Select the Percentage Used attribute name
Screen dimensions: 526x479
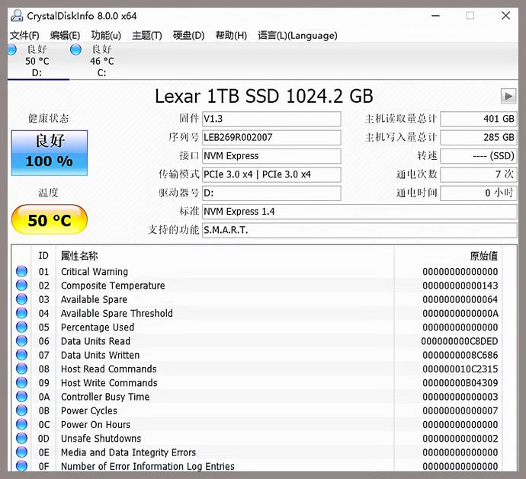pyautogui.click(x=98, y=327)
